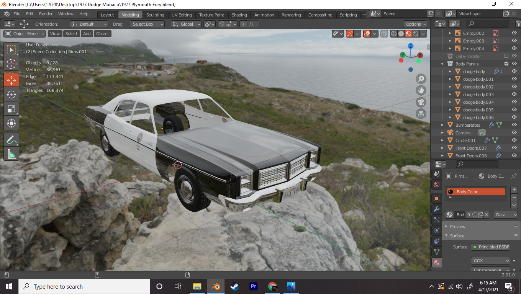Open Material properties tab icon
This screenshot has height=294, width=521.
click(x=436, y=263)
